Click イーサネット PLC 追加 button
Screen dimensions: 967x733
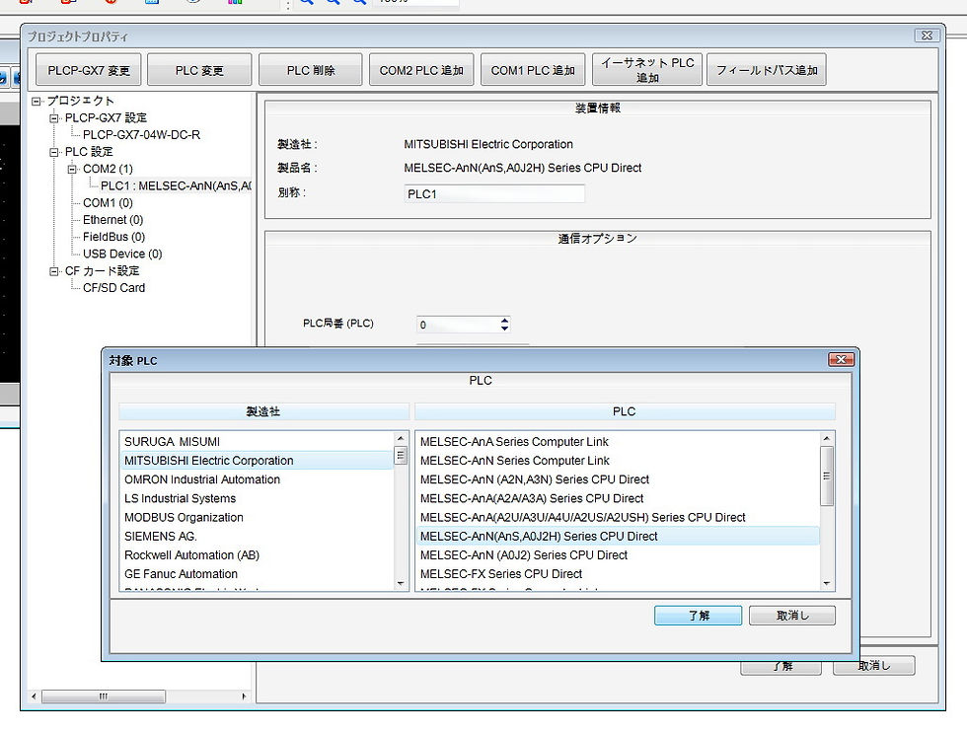coord(647,70)
